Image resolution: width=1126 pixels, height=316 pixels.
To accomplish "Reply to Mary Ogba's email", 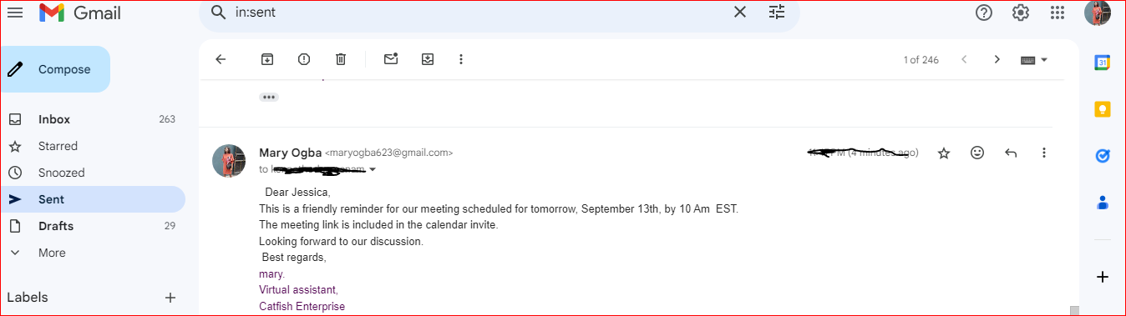I will (1011, 153).
